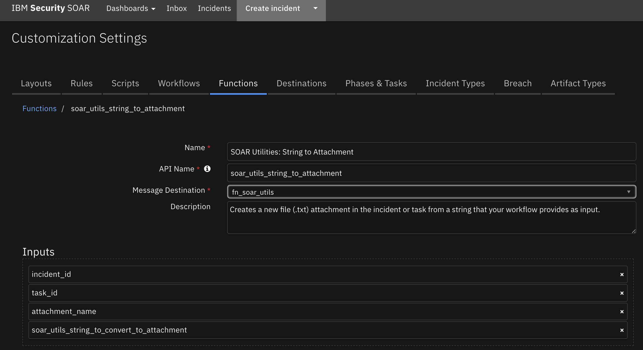Image resolution: width=643 pixels, height=350 pixels.
Task: Open the Incidents menu item
Action: [214, 8]
